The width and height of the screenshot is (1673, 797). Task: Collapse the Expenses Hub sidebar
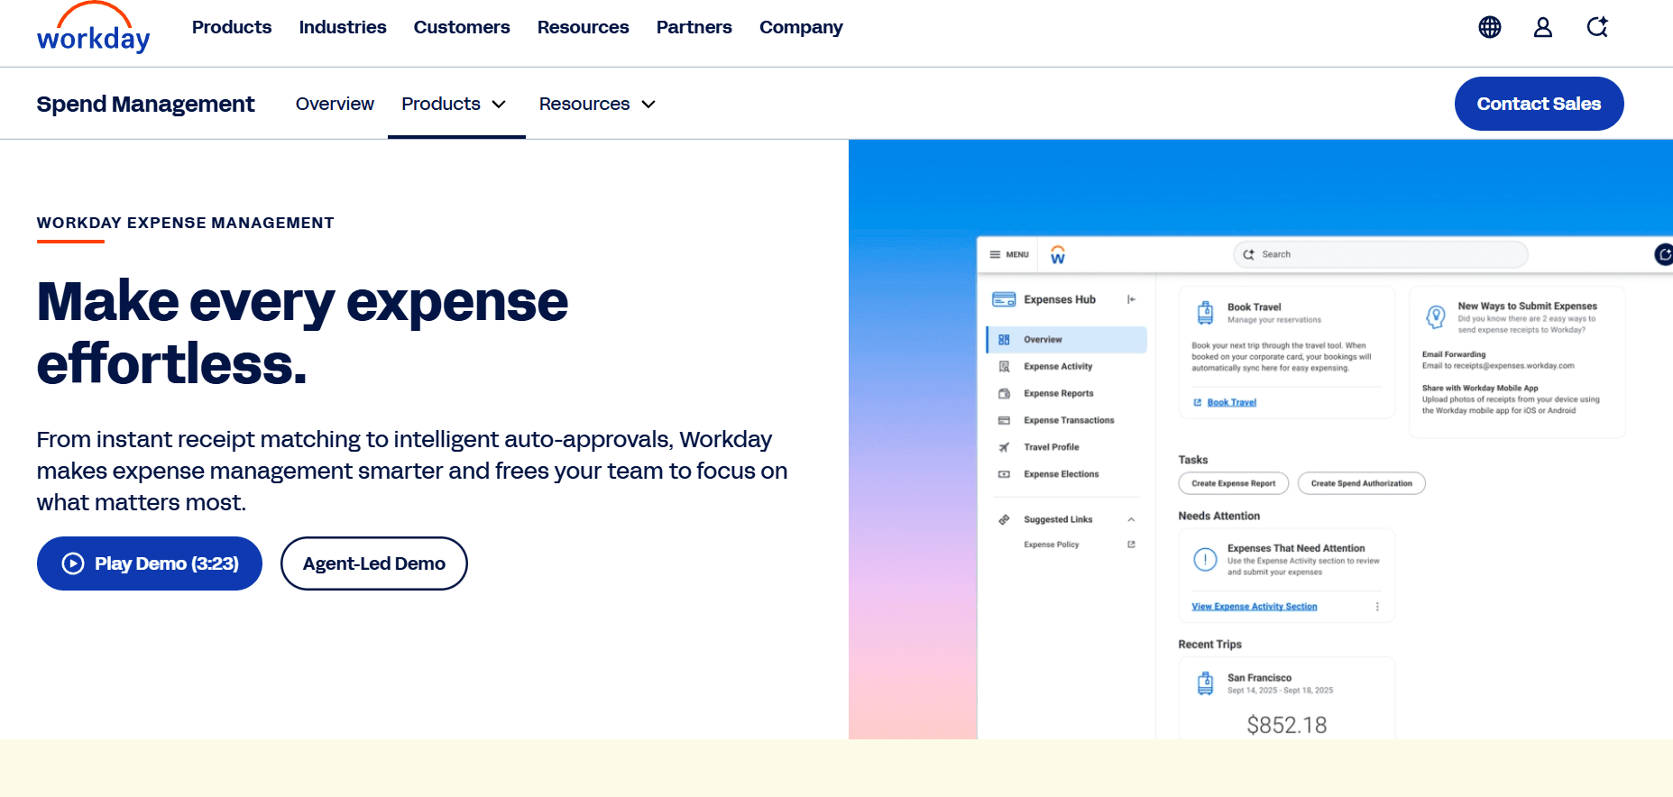point(1131,299)
